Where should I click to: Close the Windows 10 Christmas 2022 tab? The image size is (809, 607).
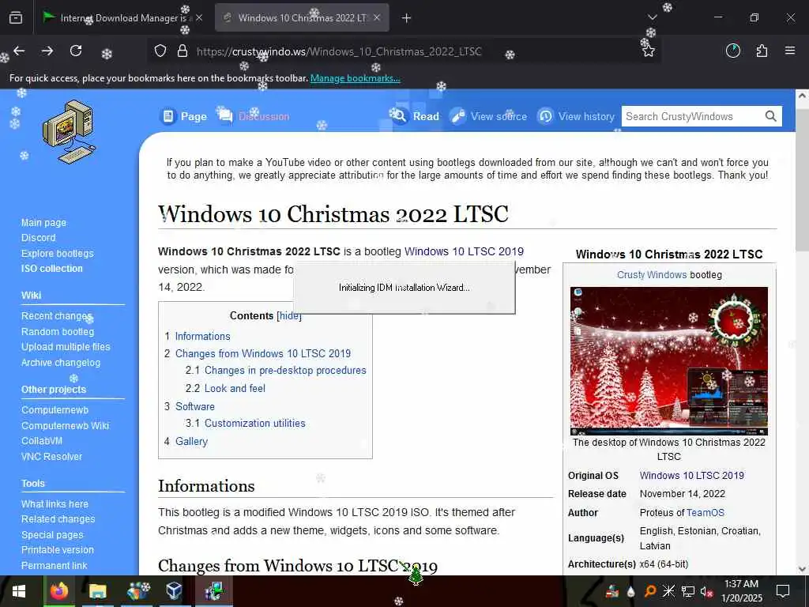coord(377,17)
